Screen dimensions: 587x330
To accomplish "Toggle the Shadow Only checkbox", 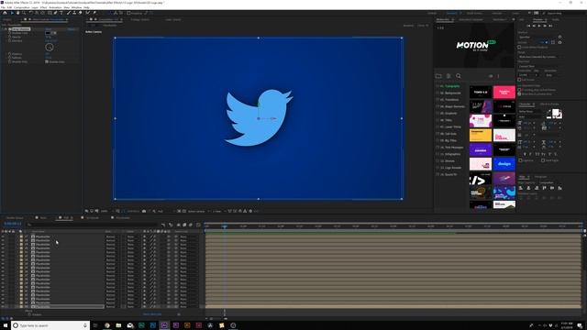I will pos(47,61).
